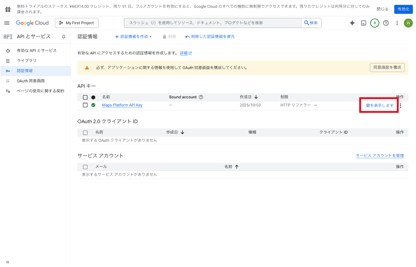This screenshot has height=267, width=416.
Task: Click the user account avatar
Action: pyautogui.click(x=408, y=23)
